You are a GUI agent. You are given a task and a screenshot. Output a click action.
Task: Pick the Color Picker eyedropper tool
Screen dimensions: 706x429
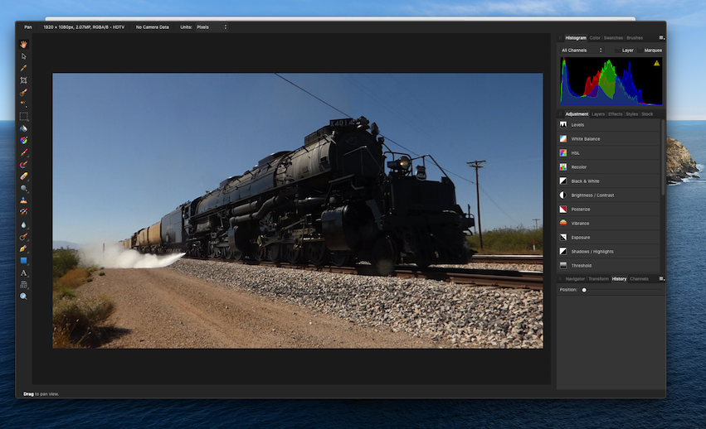tap(23, 69)
